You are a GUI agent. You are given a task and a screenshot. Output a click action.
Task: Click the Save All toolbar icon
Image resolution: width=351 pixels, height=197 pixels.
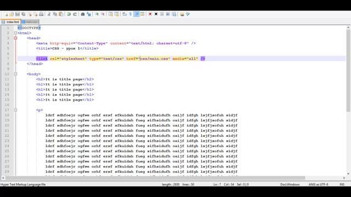pyautogui.click(x=23, y=14)
